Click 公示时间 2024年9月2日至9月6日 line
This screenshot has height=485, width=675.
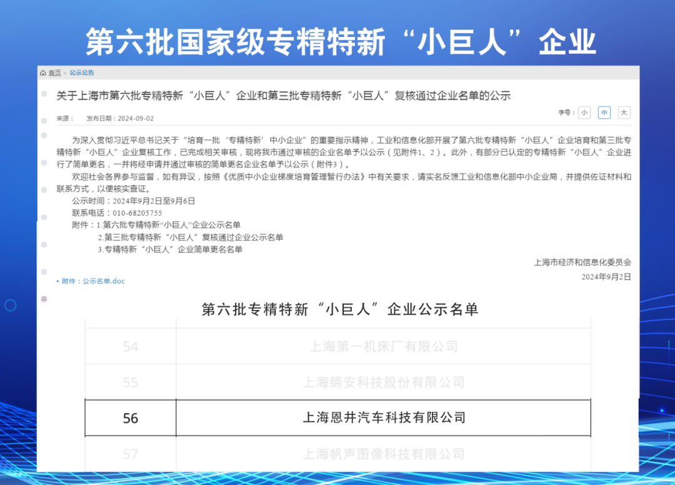(x=134, y=201)
